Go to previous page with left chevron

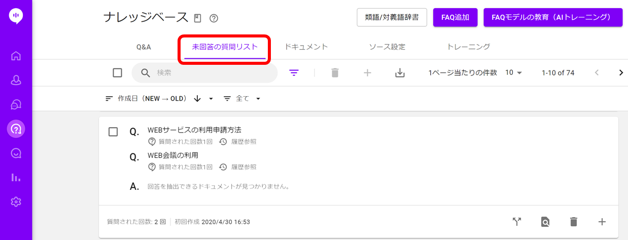tap(597, 73)
